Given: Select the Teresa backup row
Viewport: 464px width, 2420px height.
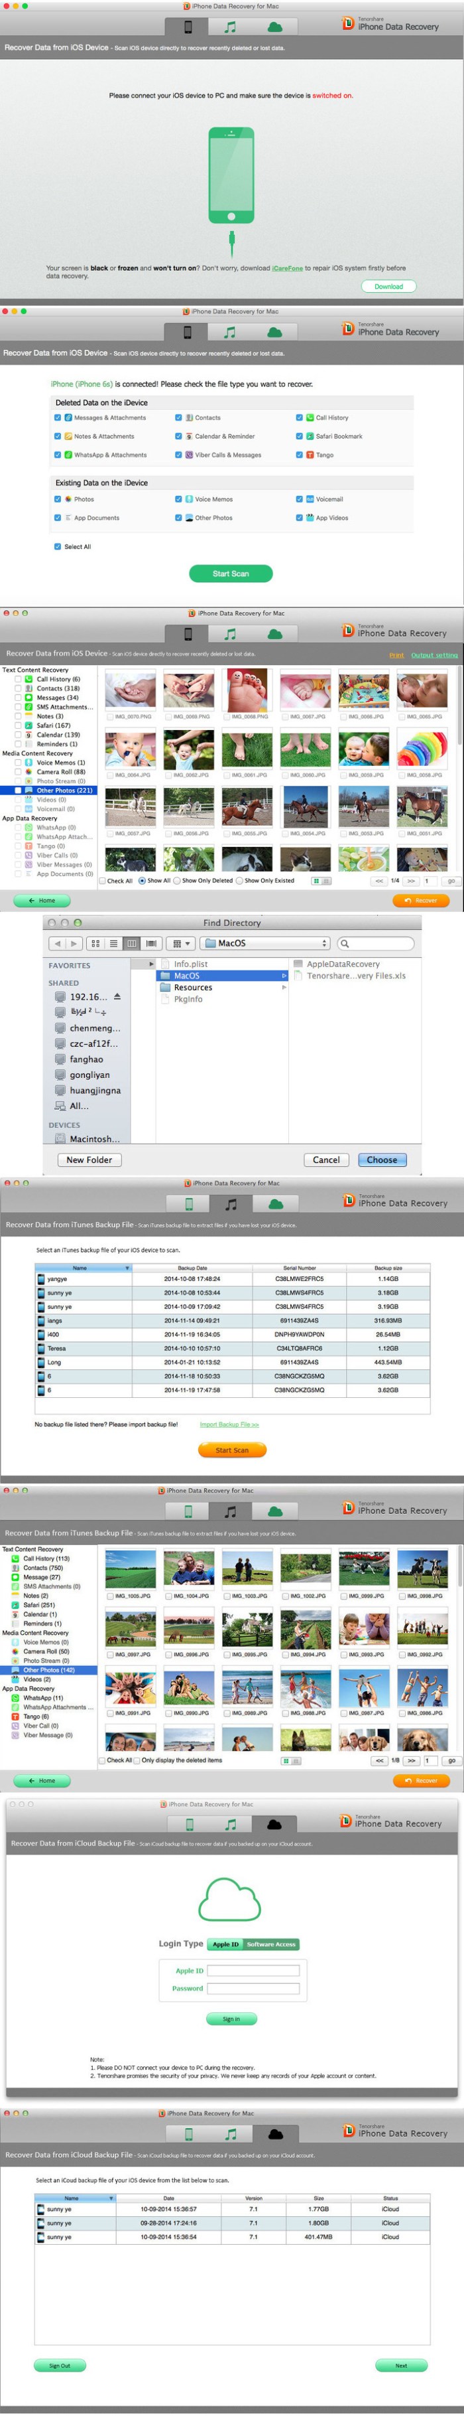Looking at the screenshot, I should (x=233, y=1348).
